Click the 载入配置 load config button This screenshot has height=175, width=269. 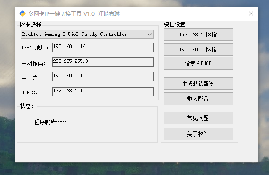pyautogui.click(x=198, y=99)
